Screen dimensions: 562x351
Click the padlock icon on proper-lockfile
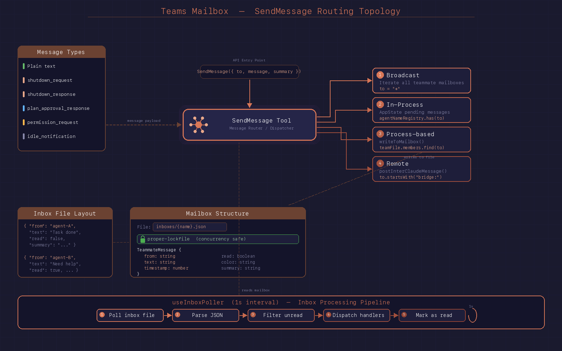coord(142,239)
